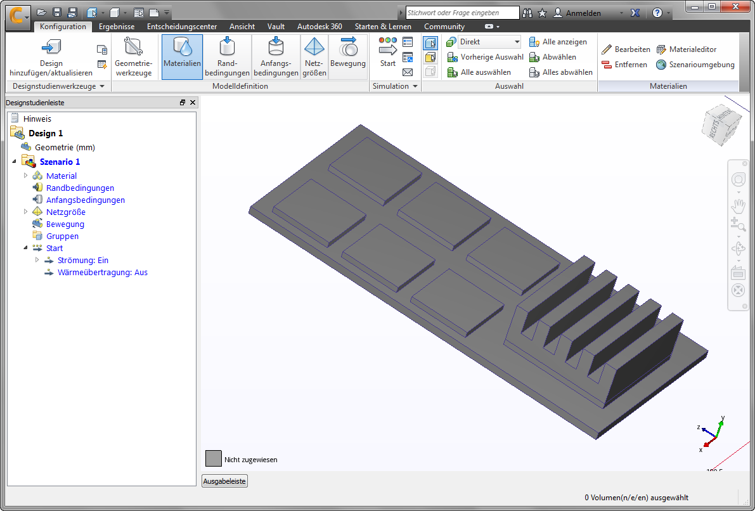Expand the Designstudienwerkzeuge panel arrow

pyautogui.click(x=101, y=86)
